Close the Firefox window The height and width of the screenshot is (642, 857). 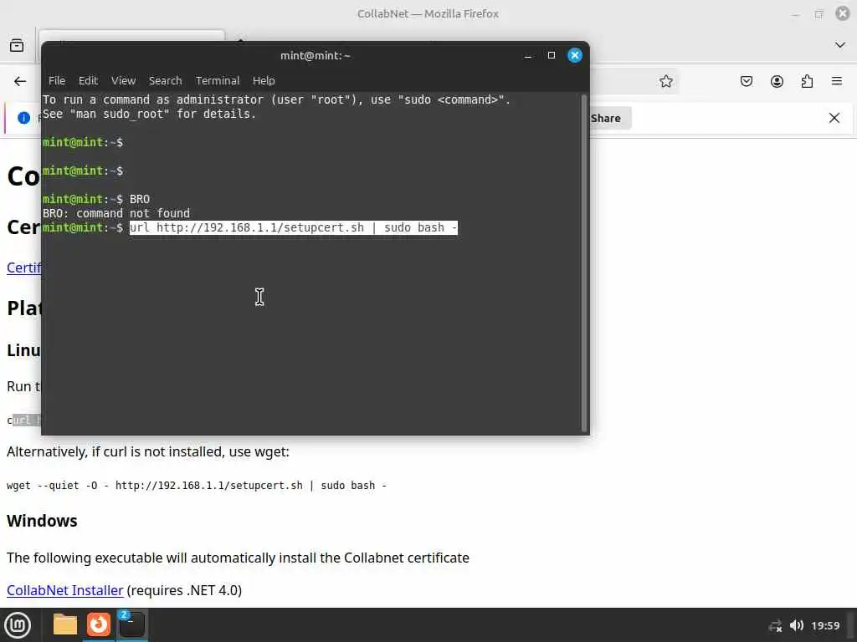tap(843, 13)
